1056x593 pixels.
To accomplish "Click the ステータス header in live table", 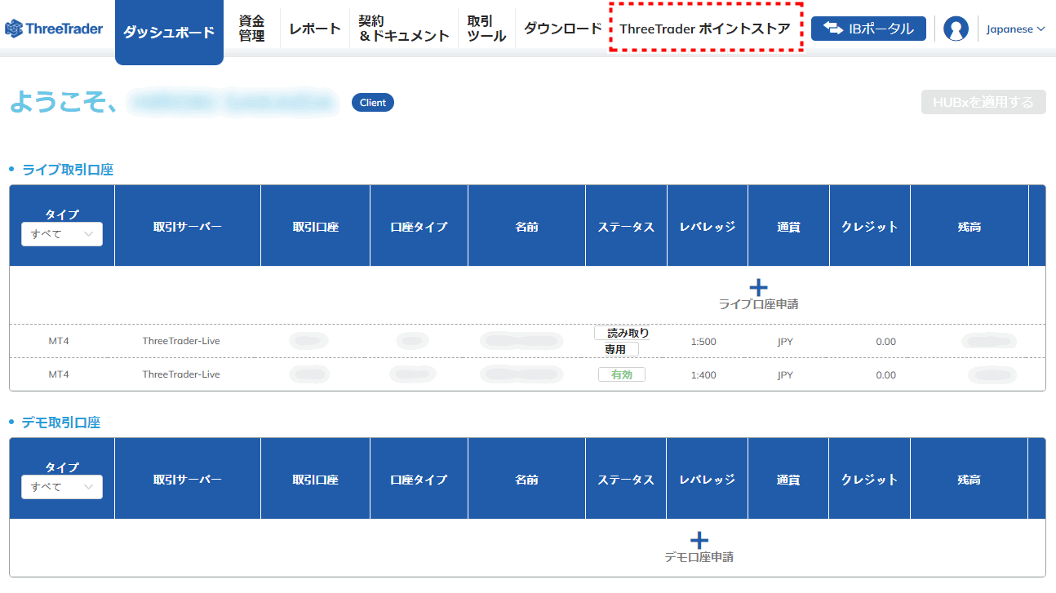I will 626,227.
